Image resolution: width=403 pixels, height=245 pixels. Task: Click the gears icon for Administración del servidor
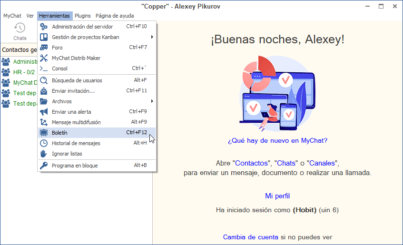pyautogui.click(x=44, y=27)
